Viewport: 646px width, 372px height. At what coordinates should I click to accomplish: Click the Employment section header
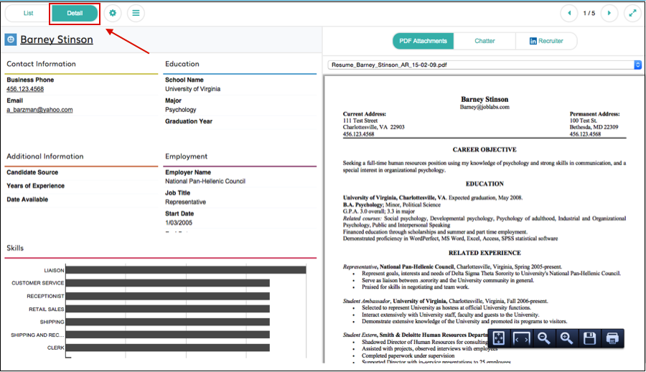pyautogui.click(x=186, y=157)
